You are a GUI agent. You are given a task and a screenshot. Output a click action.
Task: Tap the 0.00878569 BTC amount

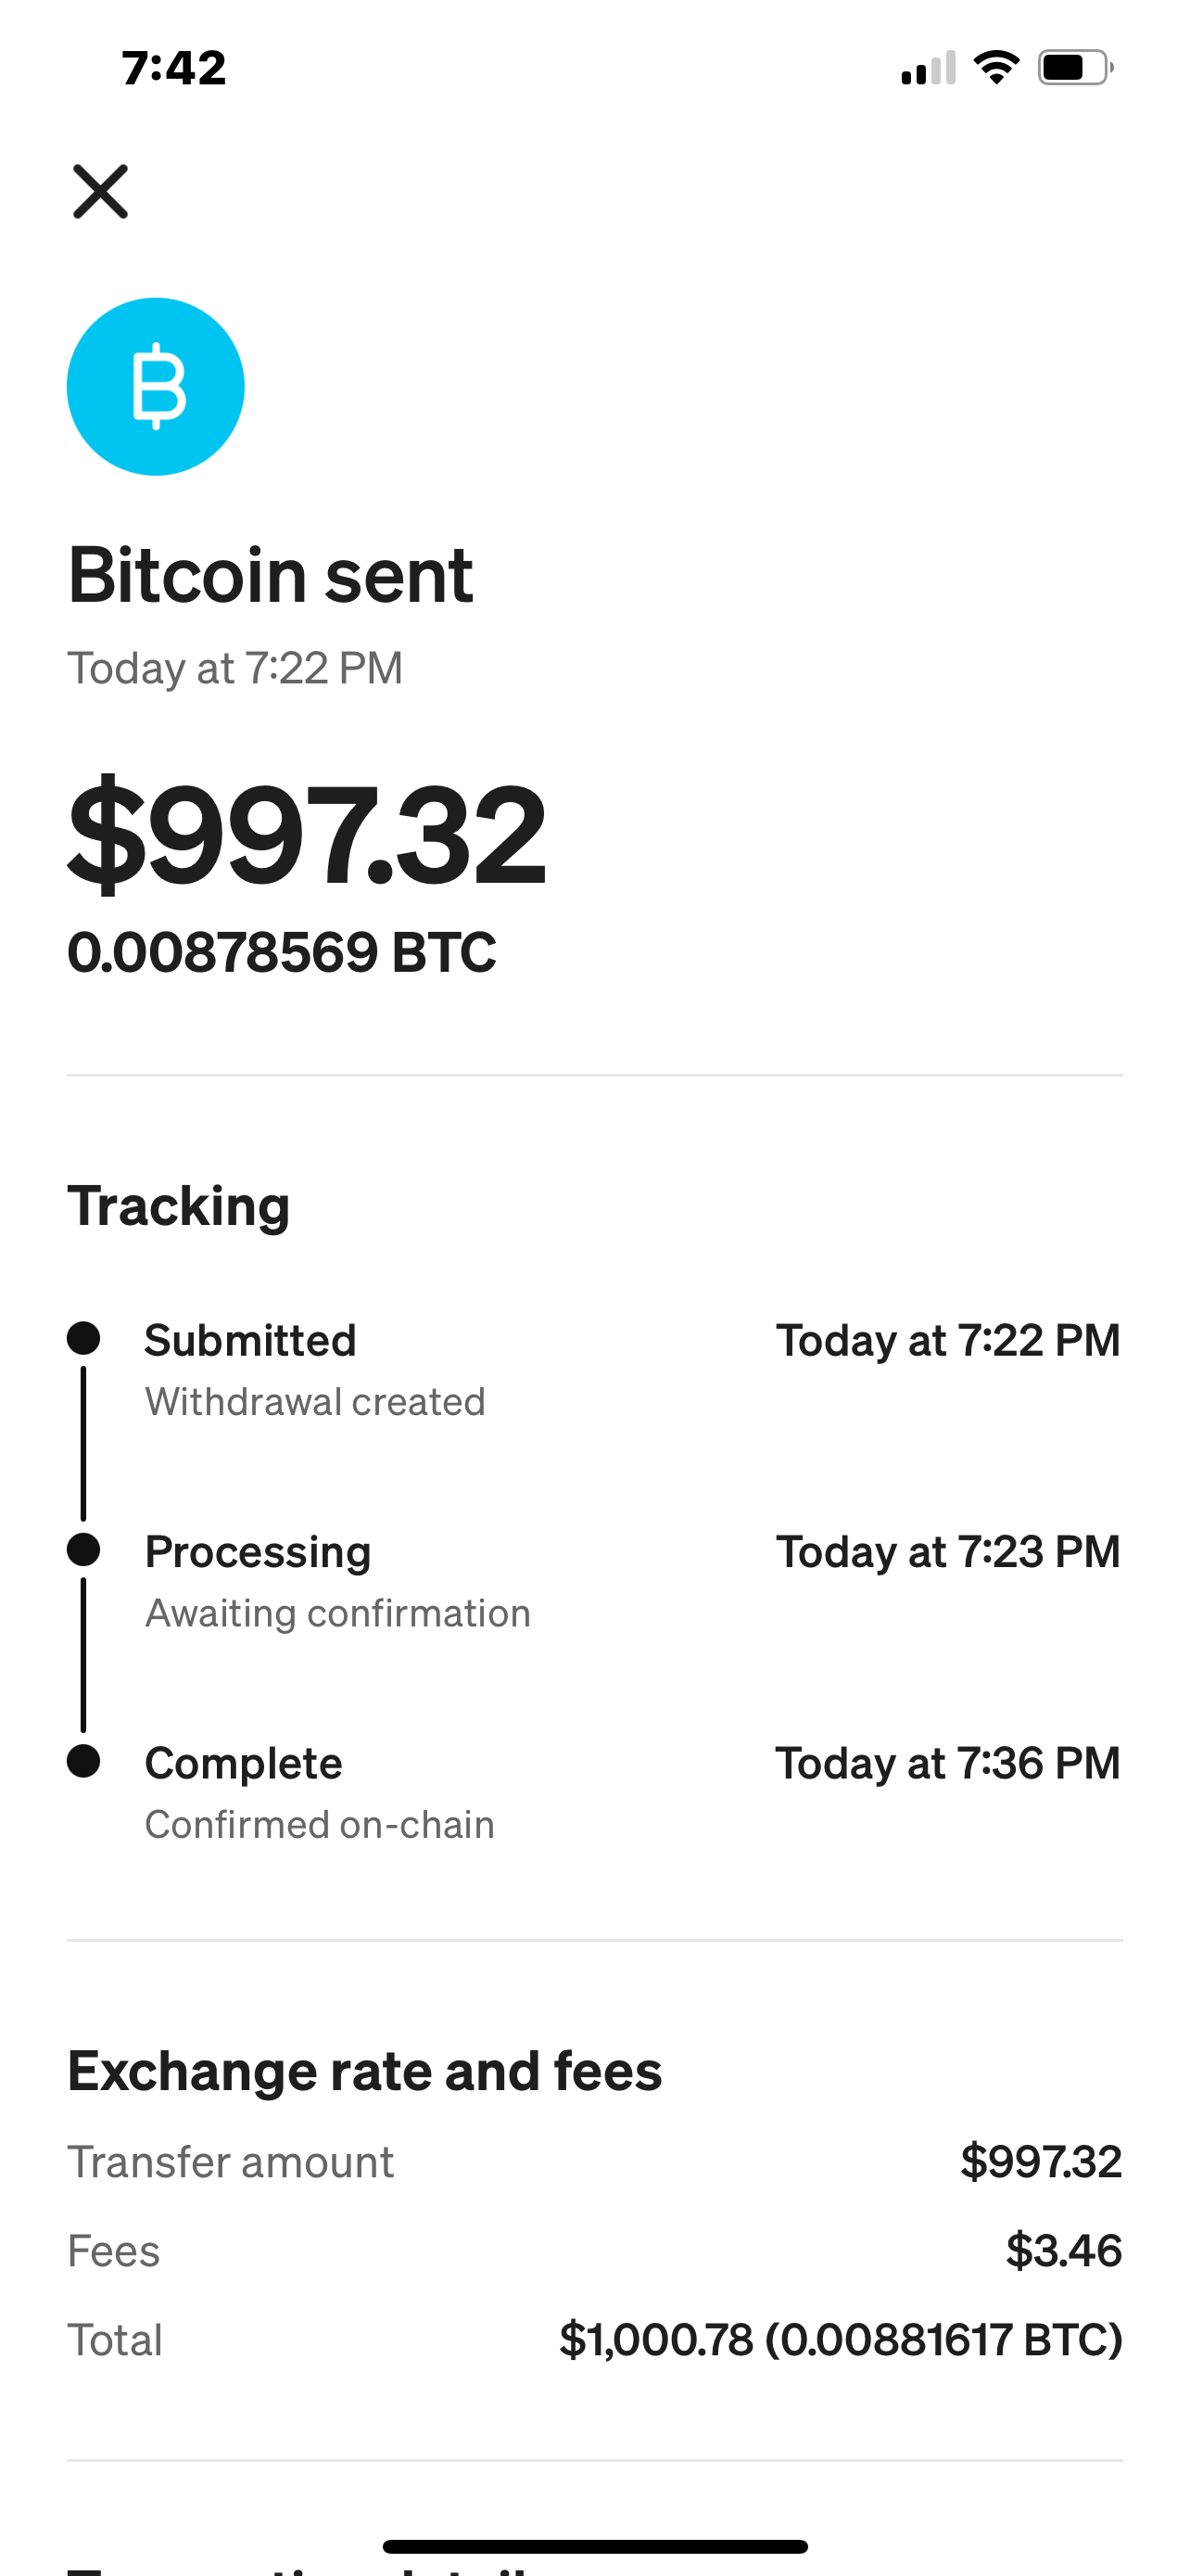282,952
